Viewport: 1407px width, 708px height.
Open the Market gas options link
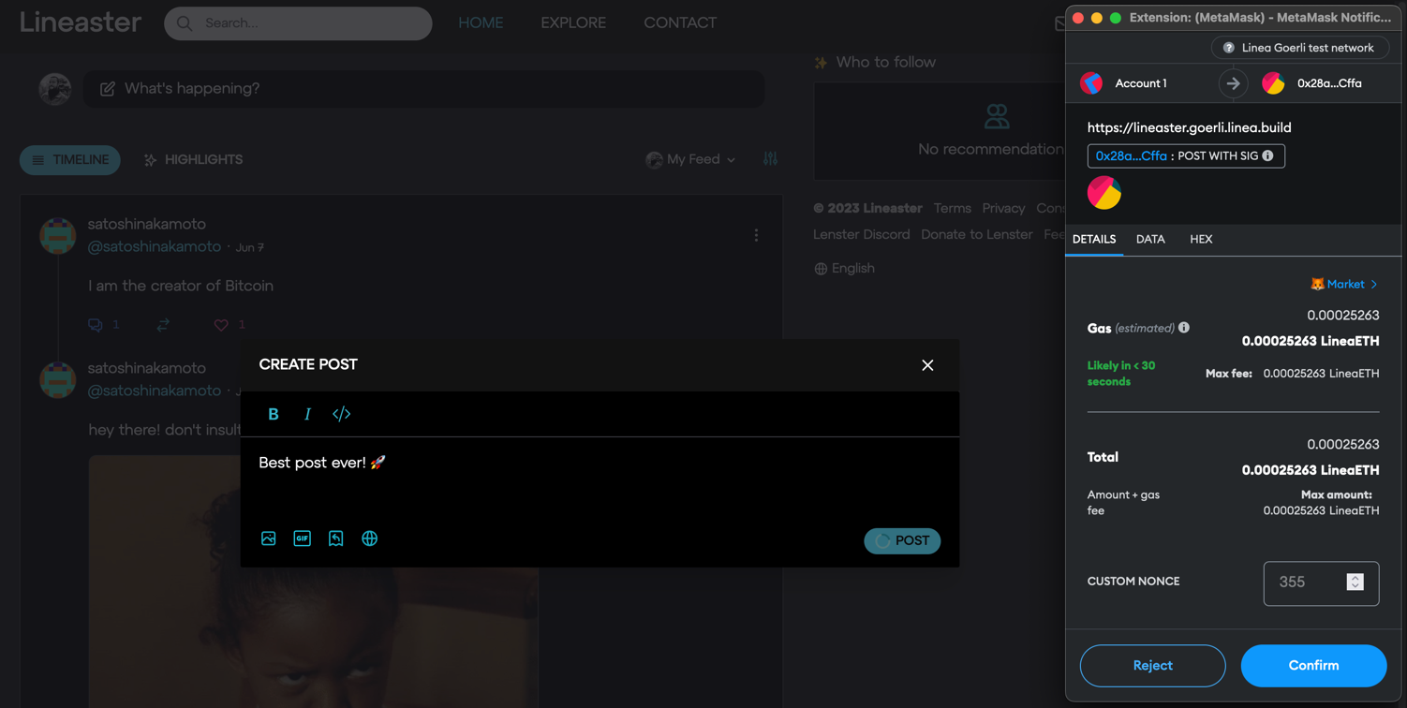click(1344, 284)
